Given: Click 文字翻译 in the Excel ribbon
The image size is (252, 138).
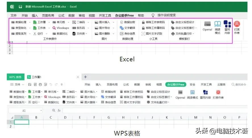Looking at the screenshot, I should [128, 28].
